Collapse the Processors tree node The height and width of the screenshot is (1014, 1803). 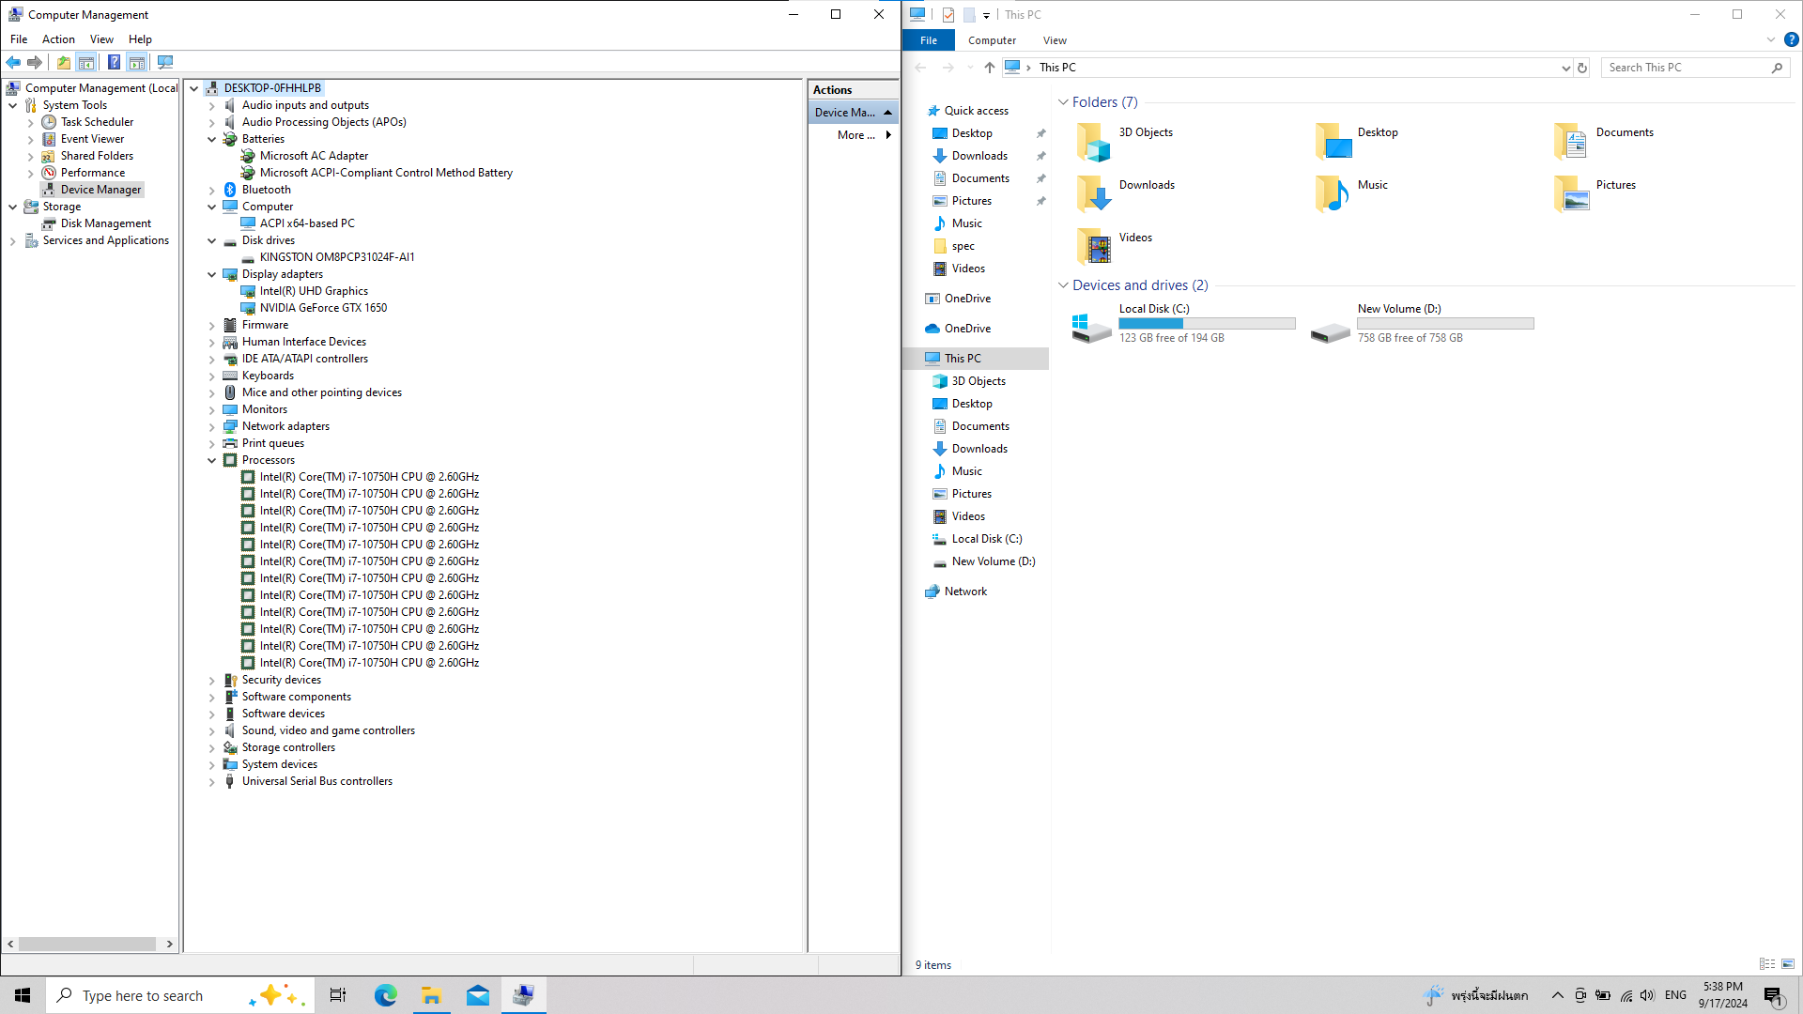tap(212, 460)
